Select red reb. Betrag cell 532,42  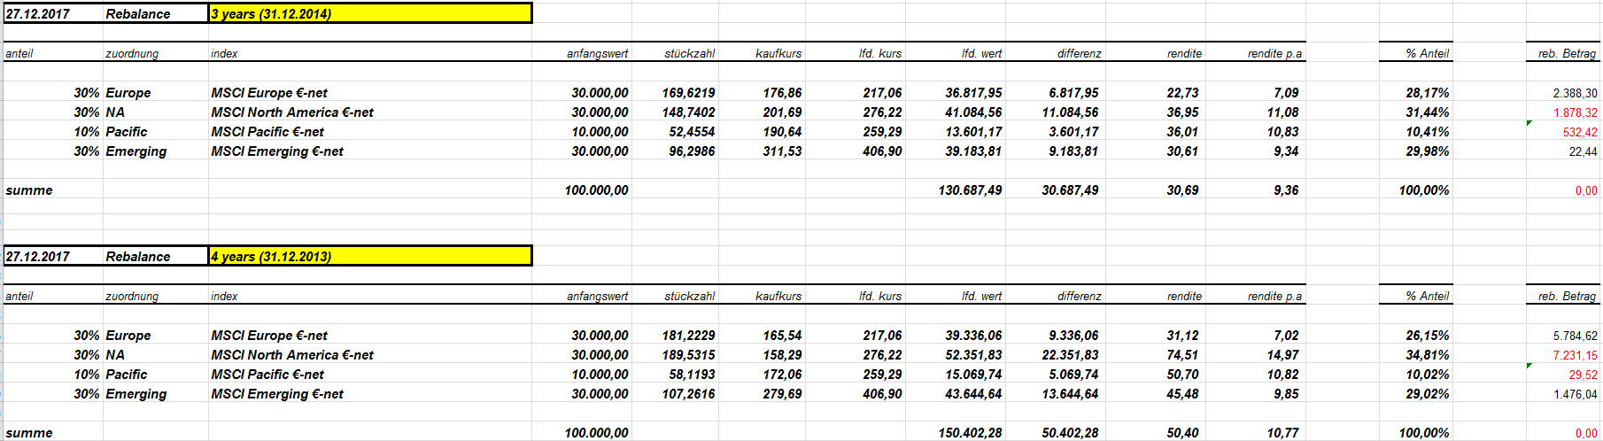point(1580,132)
